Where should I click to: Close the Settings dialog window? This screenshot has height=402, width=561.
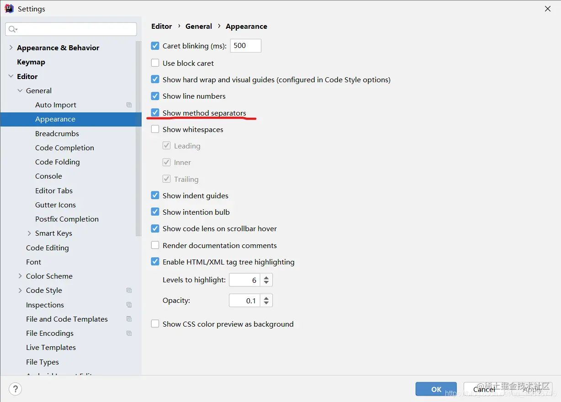coord(548,9)
